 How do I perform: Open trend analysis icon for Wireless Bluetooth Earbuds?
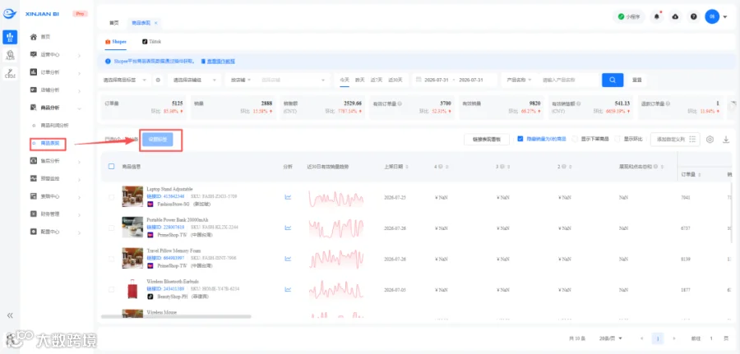pyautogui.click(x=288, y=289)
